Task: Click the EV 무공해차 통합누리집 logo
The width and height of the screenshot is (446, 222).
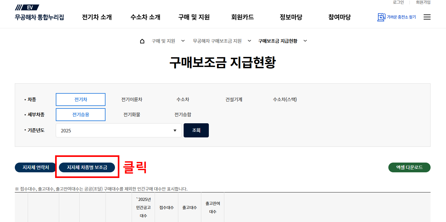Action: 39,13
